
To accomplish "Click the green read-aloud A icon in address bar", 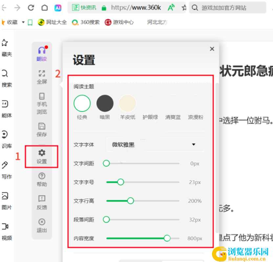I will click(x=171, y=8).
